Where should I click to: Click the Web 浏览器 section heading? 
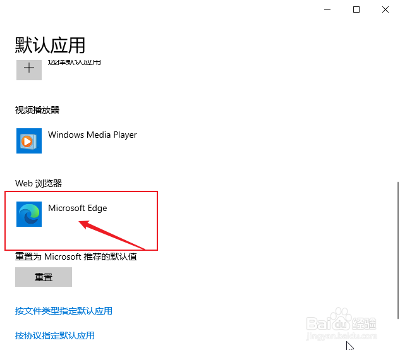pos(39,183)
